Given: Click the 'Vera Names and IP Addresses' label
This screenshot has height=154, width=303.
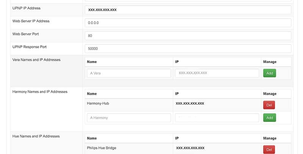Looking at the screenshot, I should pyautogui.click(x=36, y=60).
